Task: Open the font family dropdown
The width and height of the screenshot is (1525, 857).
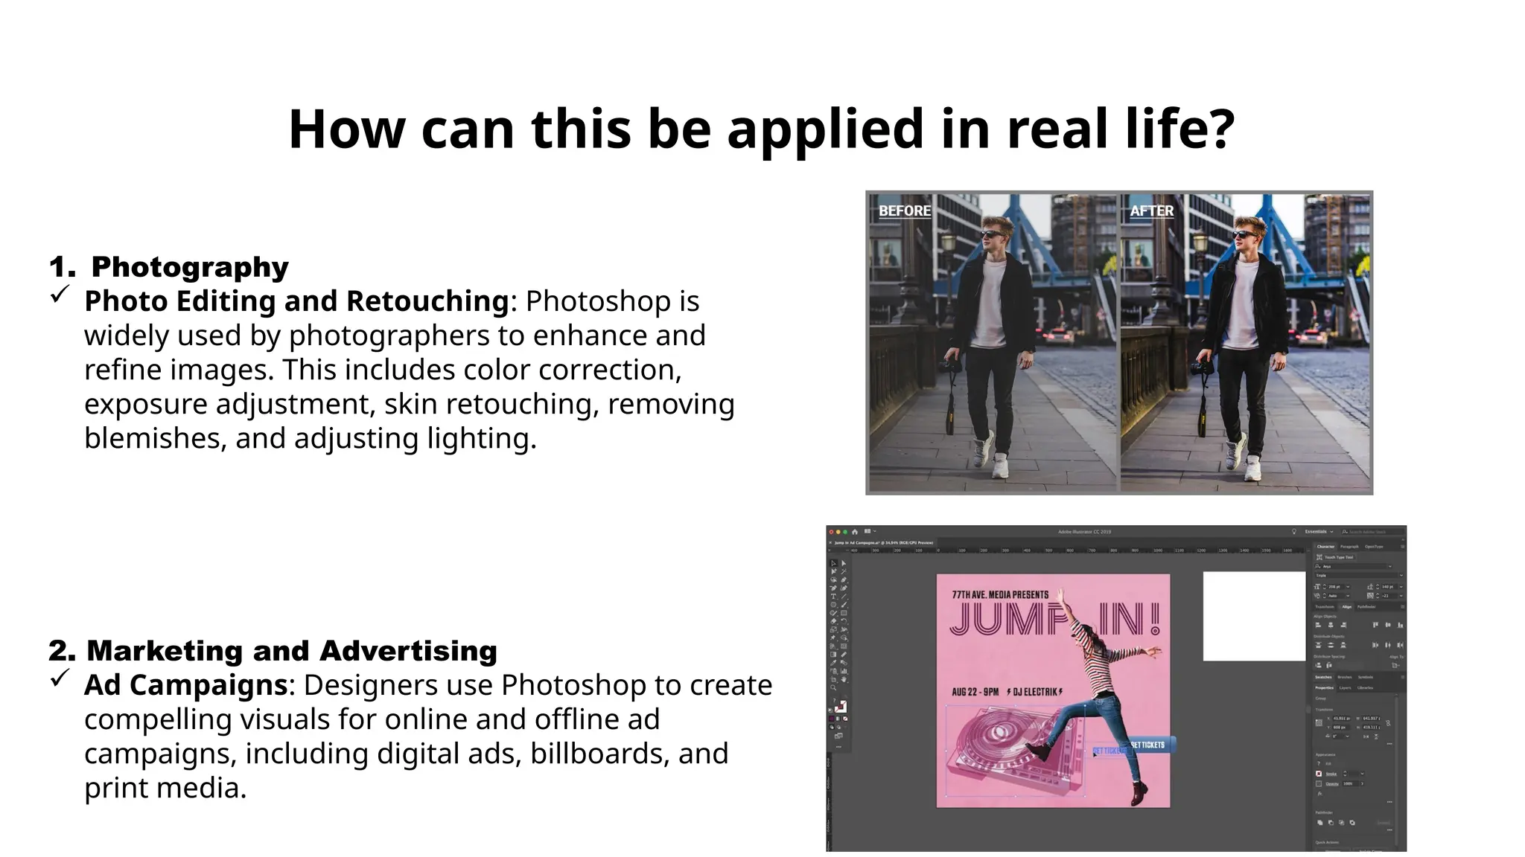Action: [x=1389, y=566]
